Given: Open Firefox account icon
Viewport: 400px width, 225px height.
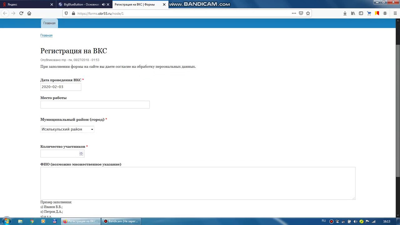Looking at the screenshot, I should click(385, 13).
